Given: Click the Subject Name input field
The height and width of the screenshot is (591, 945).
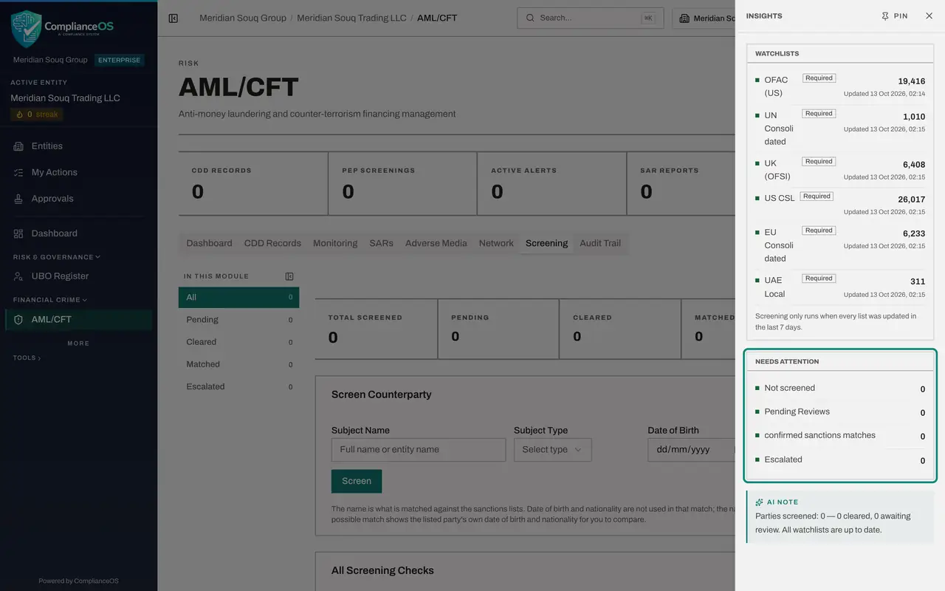Looking at the screenshot, I should (x=419, y=450).
